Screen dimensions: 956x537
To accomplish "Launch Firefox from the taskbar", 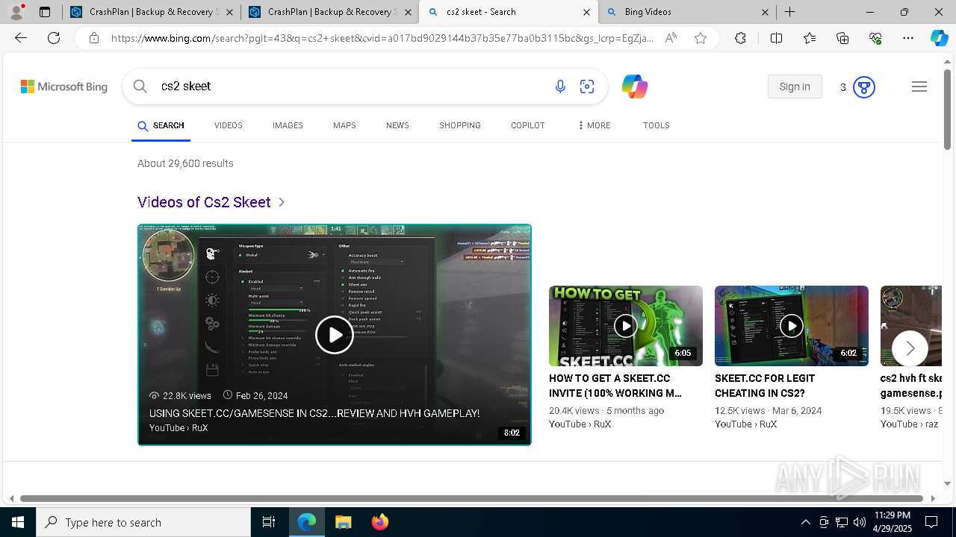I will [x=379, y=522].
